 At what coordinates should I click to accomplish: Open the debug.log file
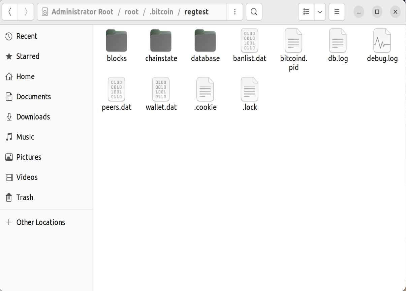click(x=382, y=41)
